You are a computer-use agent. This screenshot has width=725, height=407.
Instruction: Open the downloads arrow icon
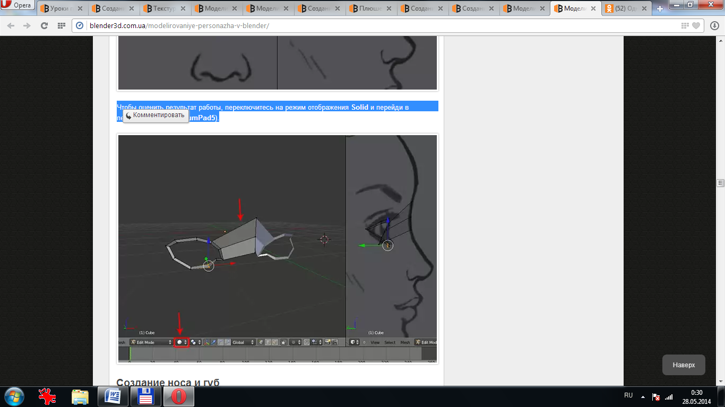[715, 25]
